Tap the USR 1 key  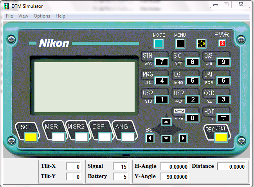162,100
